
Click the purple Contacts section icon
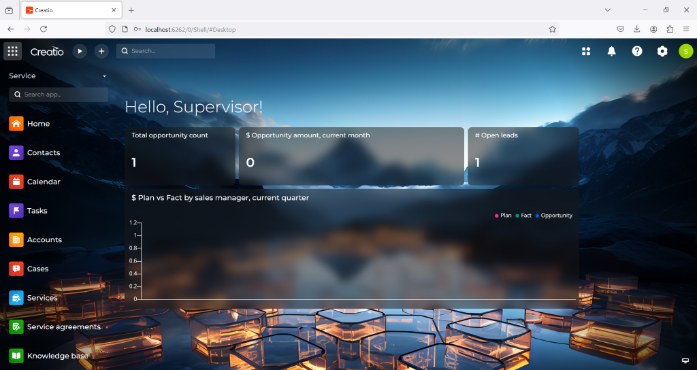click(x=16, y=153)
